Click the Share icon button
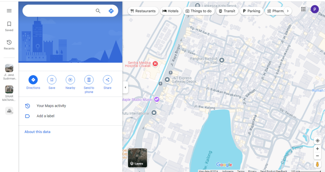 (107, 80)
